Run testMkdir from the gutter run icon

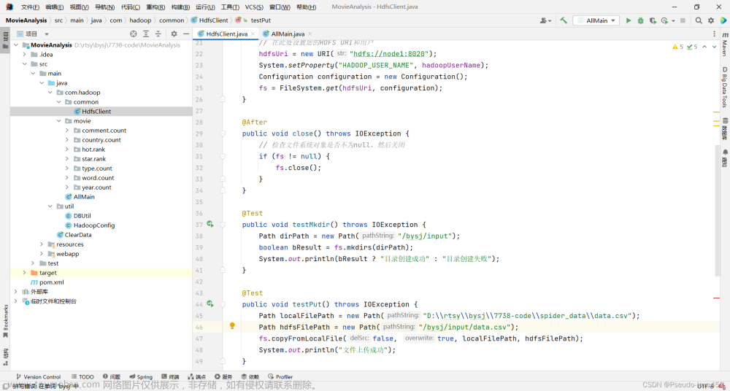click(x=210, y=225)
